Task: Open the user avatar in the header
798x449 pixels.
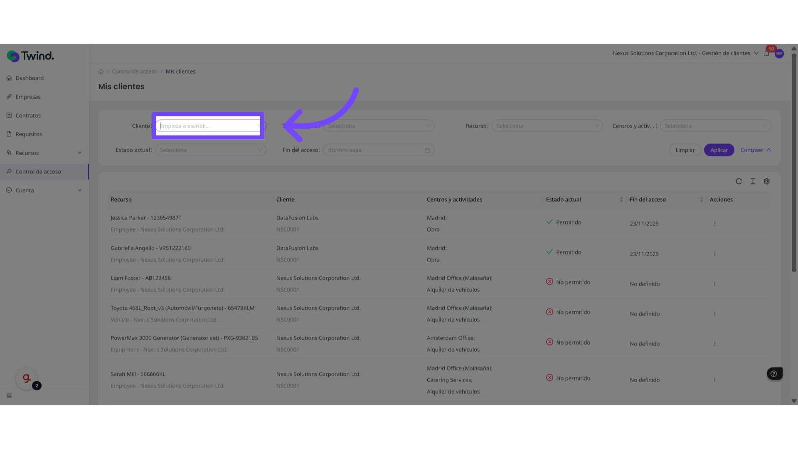Action: coord(779,54)
